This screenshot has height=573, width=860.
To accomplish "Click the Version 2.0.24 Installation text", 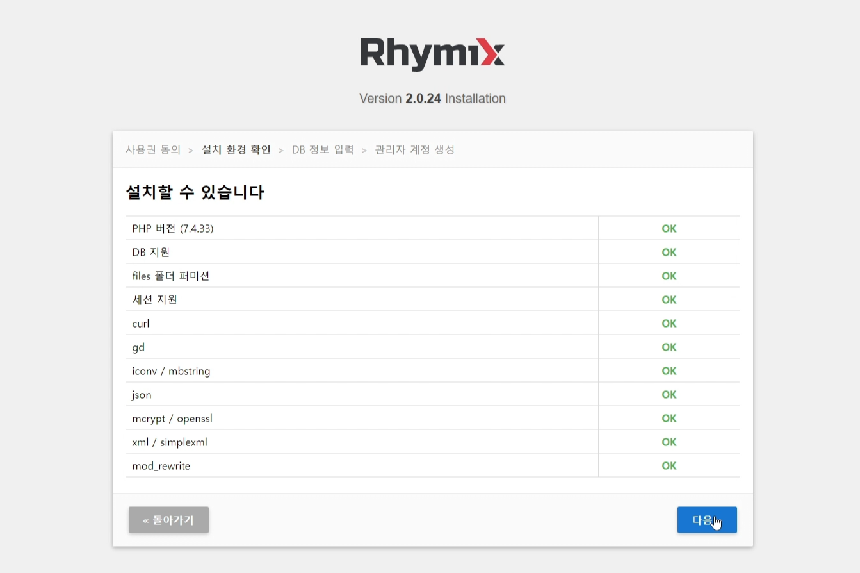I will point(432,99).
